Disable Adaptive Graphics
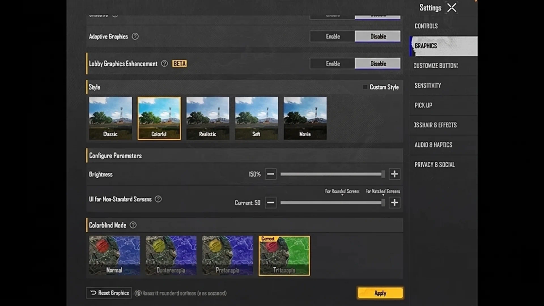Screen dimensions: 544x306 (x=378, y=36)
